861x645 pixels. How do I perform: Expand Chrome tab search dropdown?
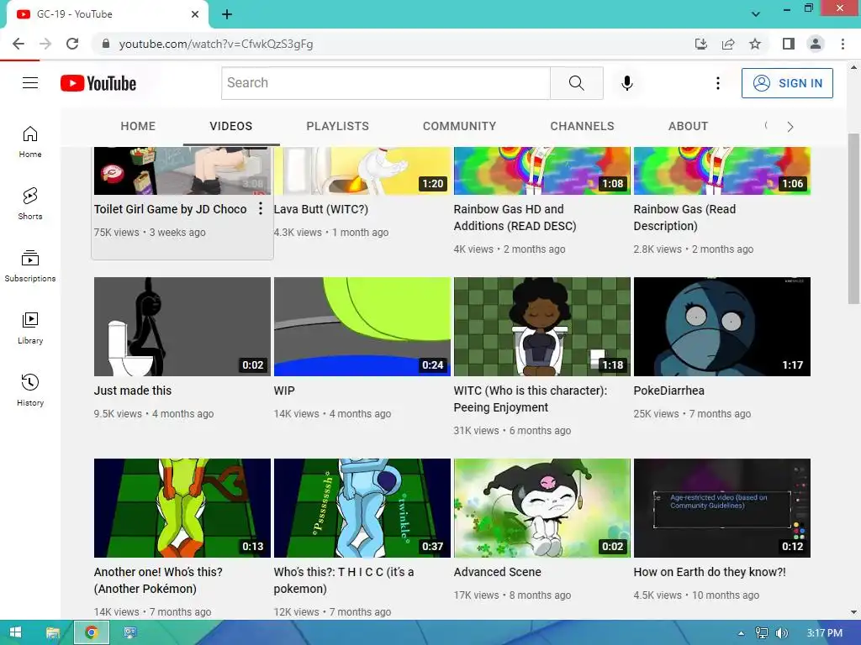[756, 14]
